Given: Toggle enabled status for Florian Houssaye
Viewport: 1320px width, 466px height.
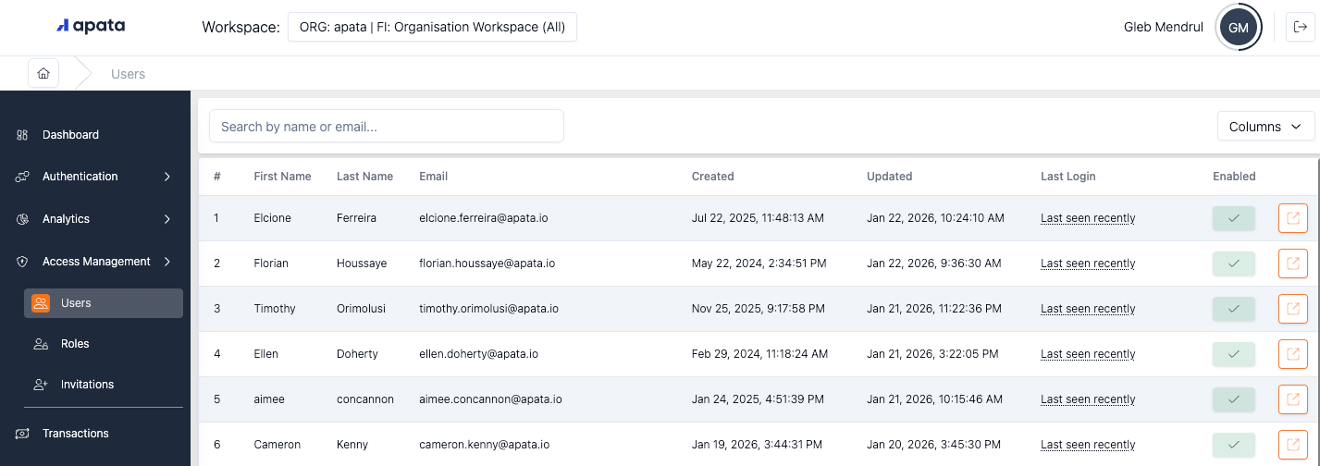Looking at the screenshot, I should point(1233,264).
